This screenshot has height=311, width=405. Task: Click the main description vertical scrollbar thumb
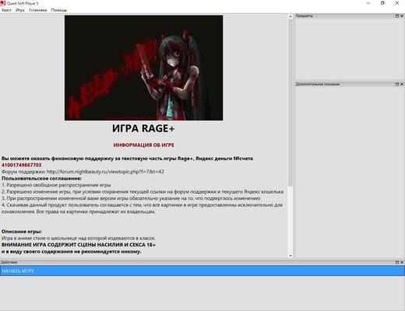click(291, 103)
